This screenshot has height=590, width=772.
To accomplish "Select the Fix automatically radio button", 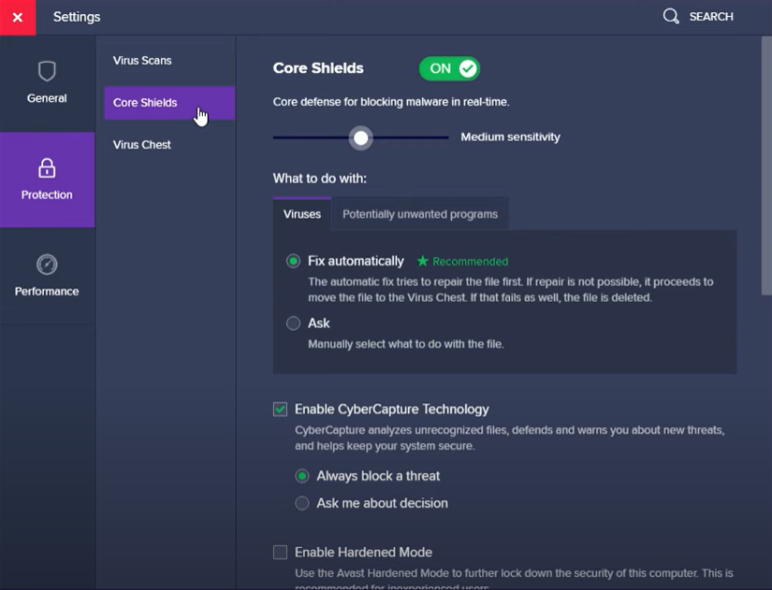I will (293, 261).
